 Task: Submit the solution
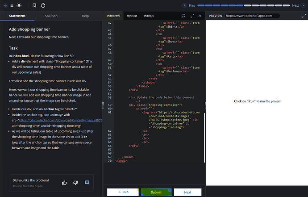pos(156,192)
